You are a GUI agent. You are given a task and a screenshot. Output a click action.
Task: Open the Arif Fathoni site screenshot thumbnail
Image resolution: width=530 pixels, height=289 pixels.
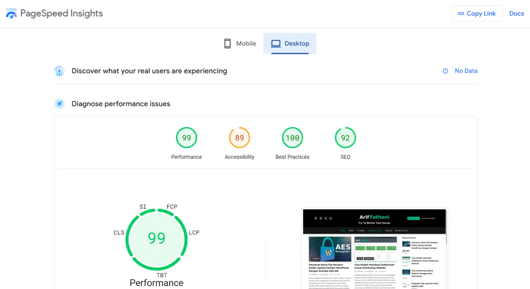tap(375, 249)
